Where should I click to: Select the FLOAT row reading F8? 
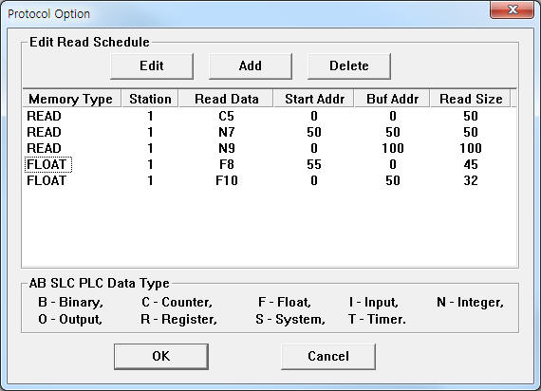tap(270, 164)
